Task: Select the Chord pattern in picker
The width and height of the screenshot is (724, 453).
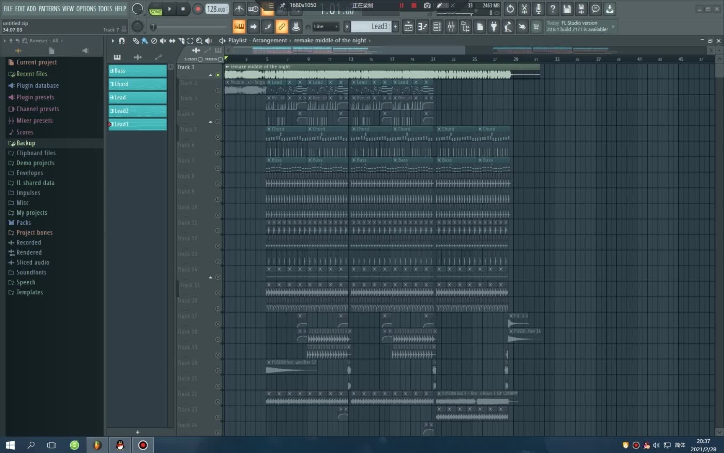Action: click(137, 84)
